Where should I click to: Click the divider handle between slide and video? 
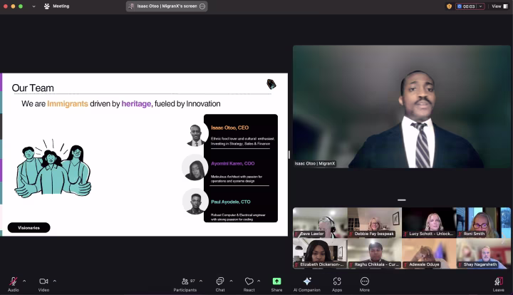pyautogui.click(x=289, y=155)
